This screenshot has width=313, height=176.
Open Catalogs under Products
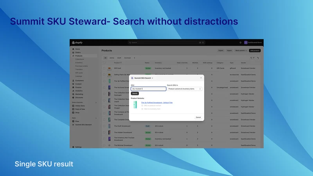coord(79,76)
